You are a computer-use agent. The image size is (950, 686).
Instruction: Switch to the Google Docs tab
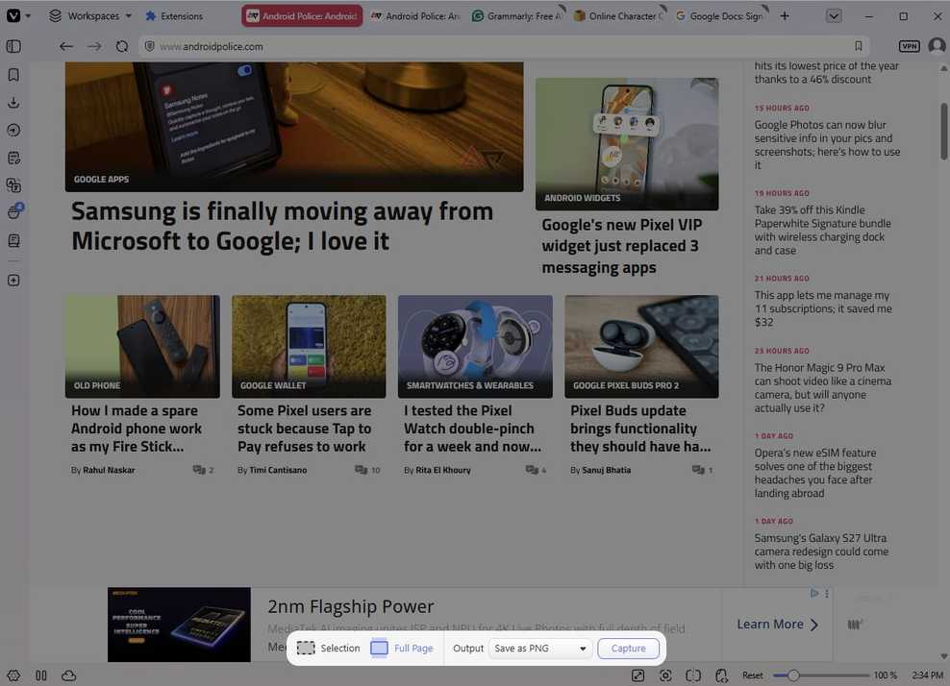pos(720,15)
